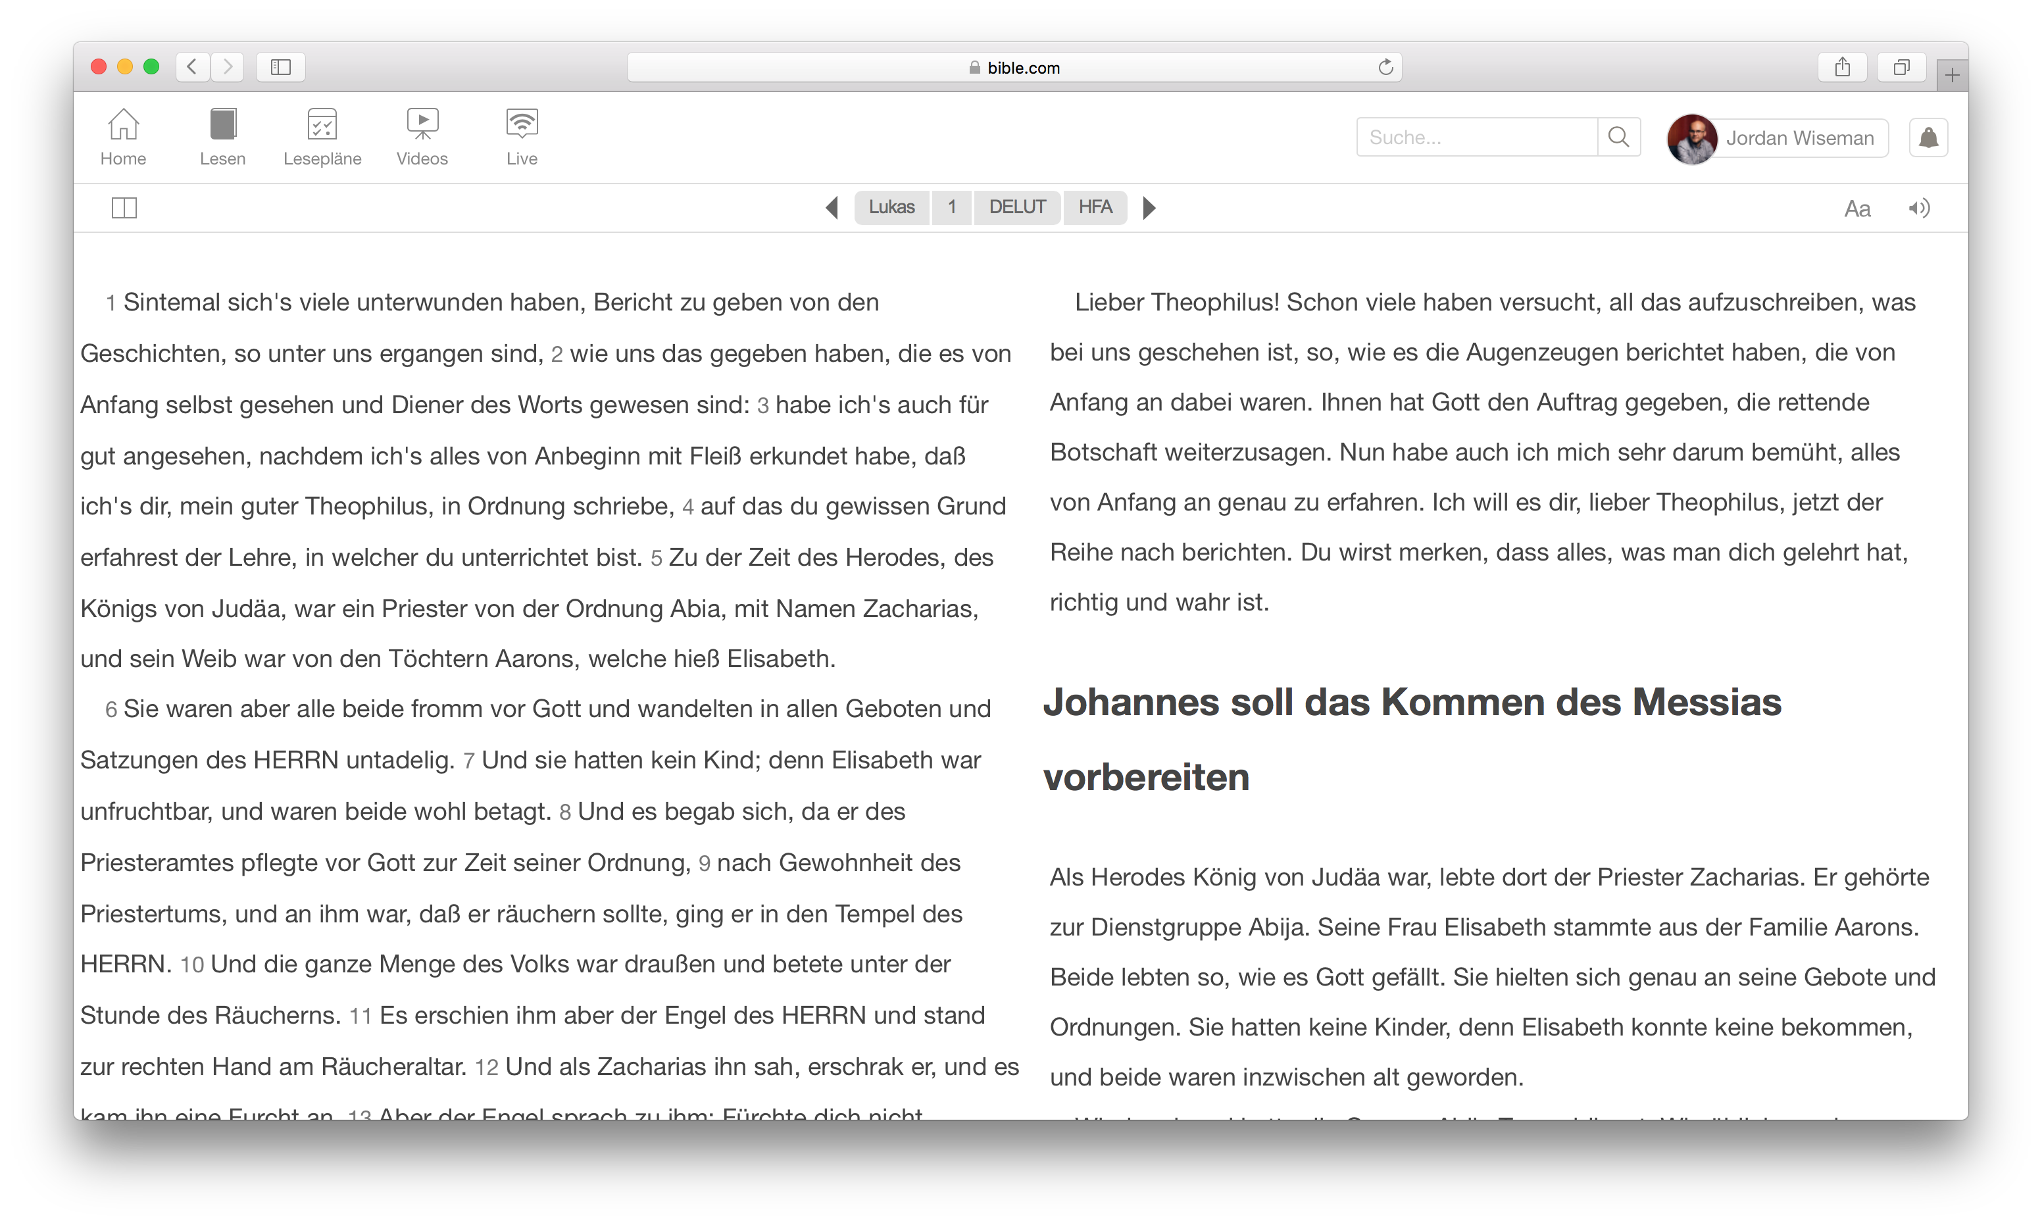Open the audio speaker playback icon

[x=1919, y=208]
